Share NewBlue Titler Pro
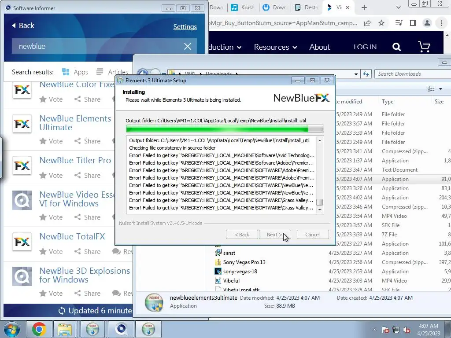 [88, 175]
